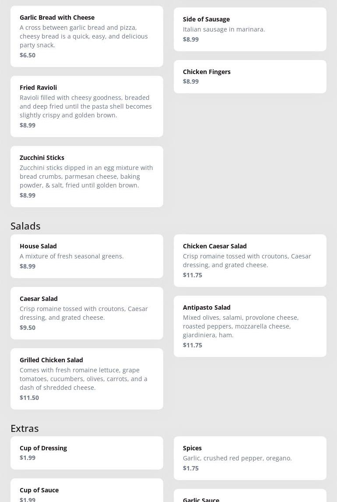Add the Cup of Dressing extra
The height and width of the screenshot is (502, 337).
click(x=87, y=453)
